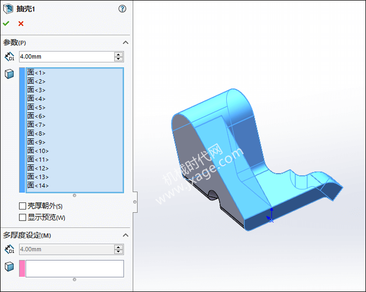Select 面<14> in faces list
Screen dimensions: 366x292
click(38, 186)
